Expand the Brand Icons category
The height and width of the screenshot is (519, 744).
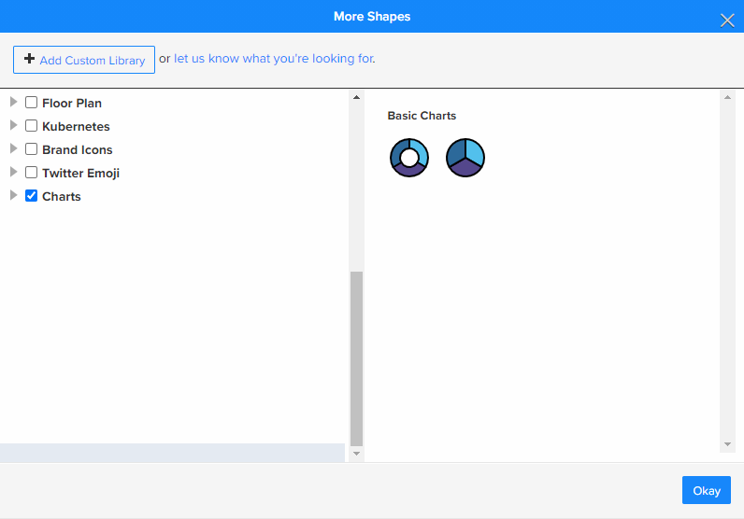13,148
